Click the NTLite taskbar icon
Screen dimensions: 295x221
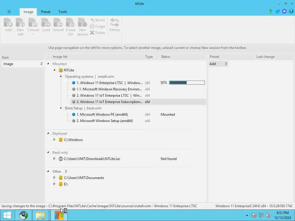click(59, 215)
